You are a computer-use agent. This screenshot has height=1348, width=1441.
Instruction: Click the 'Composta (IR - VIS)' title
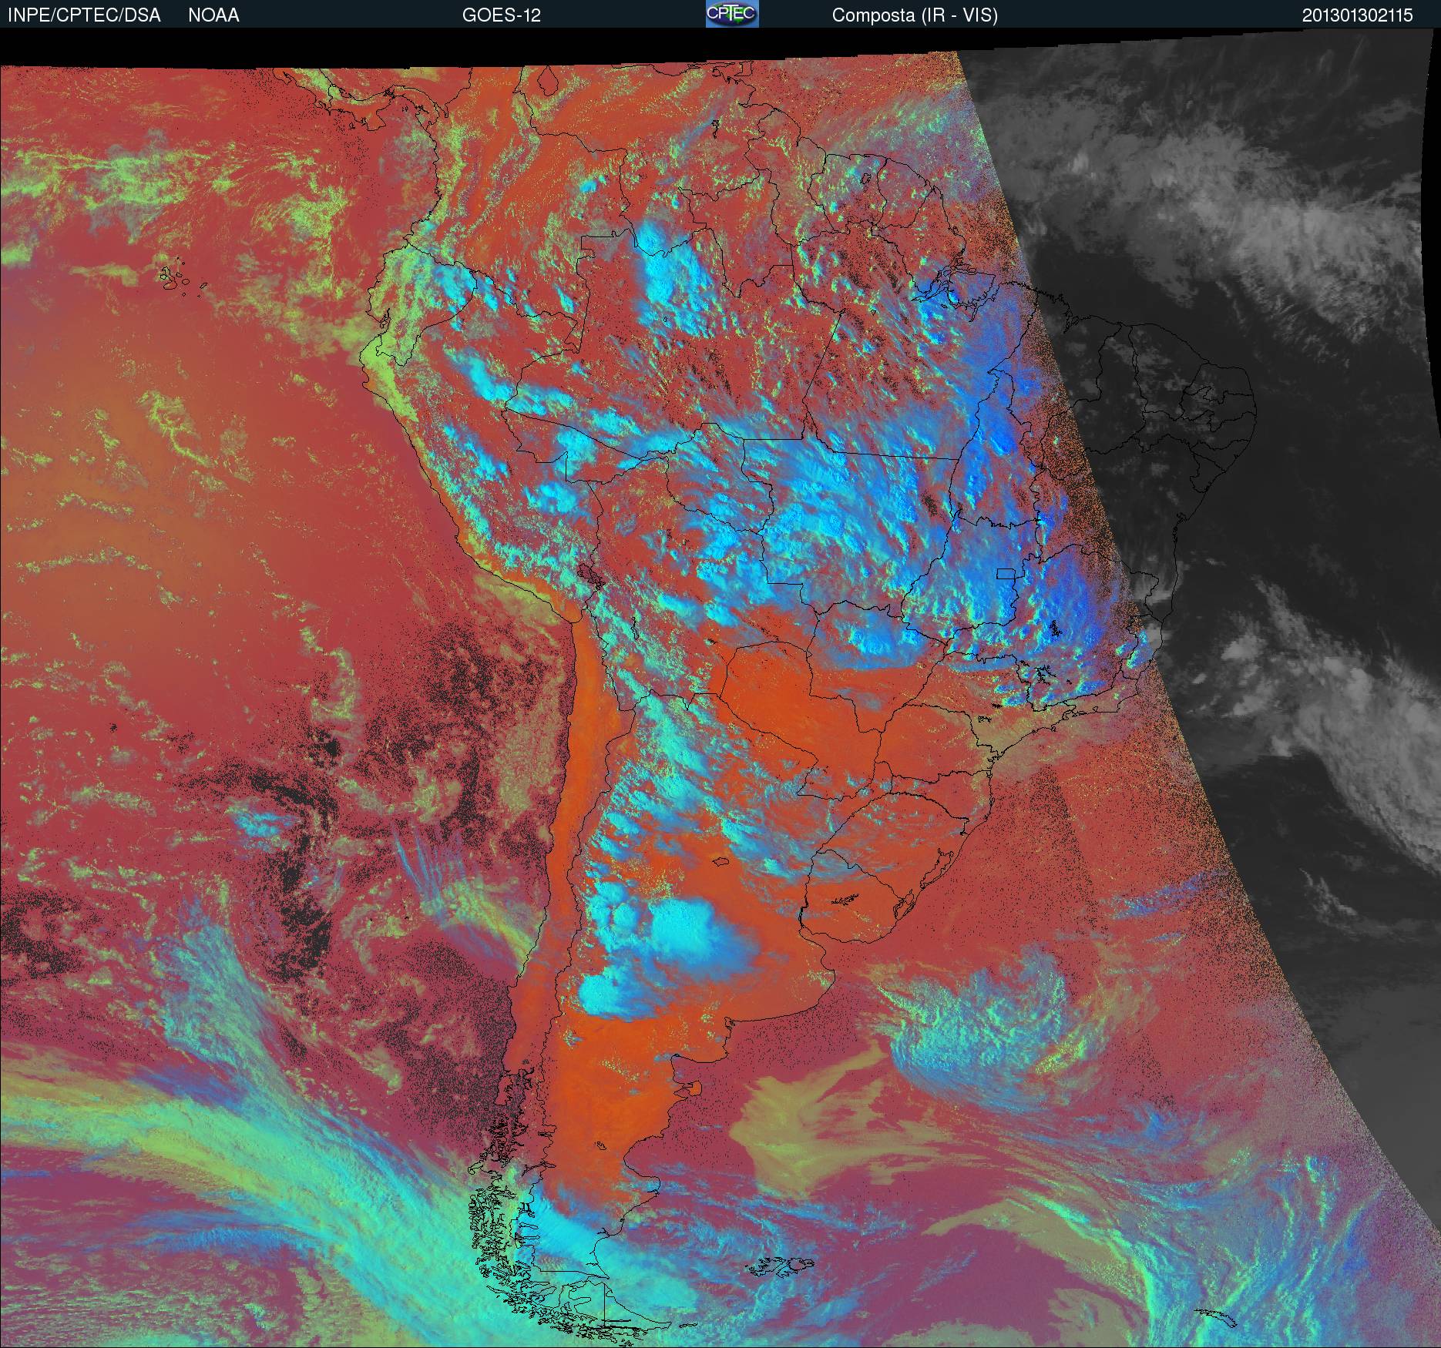point(915,15)
